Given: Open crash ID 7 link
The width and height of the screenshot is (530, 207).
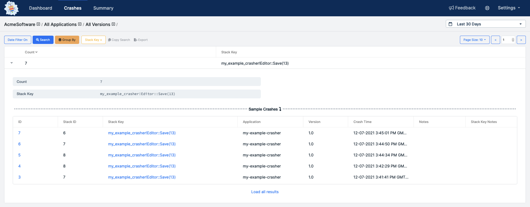Looking at the screenshot, I should tap(19, 133).
